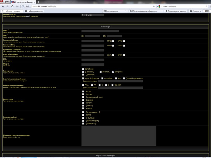Check the Налобник checkbox
The image size is (211, 158).
click(102, 78)
